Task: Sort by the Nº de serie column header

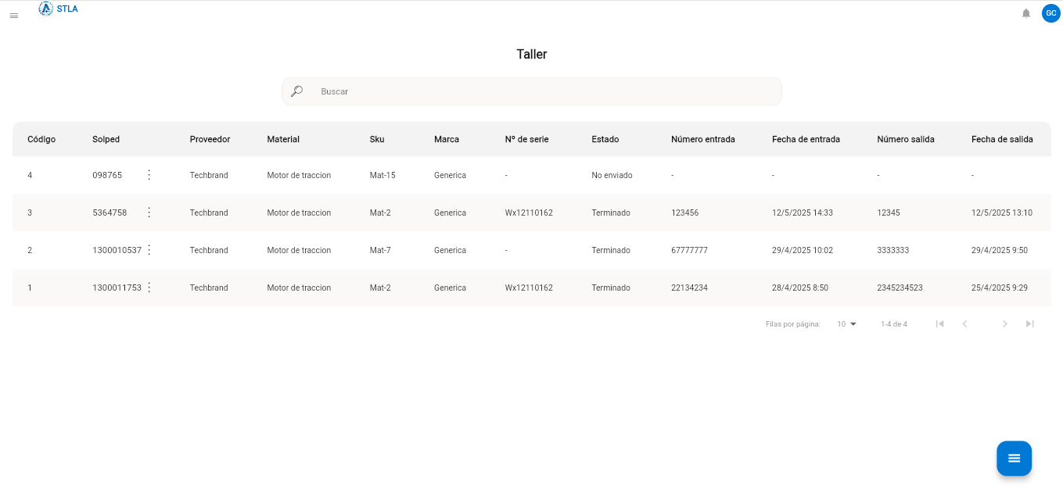Action: point(526,139)
